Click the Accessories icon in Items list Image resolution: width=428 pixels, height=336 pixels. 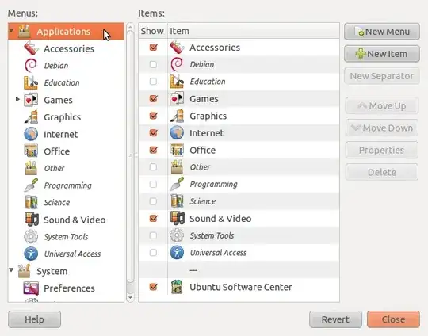click(177, 48)
